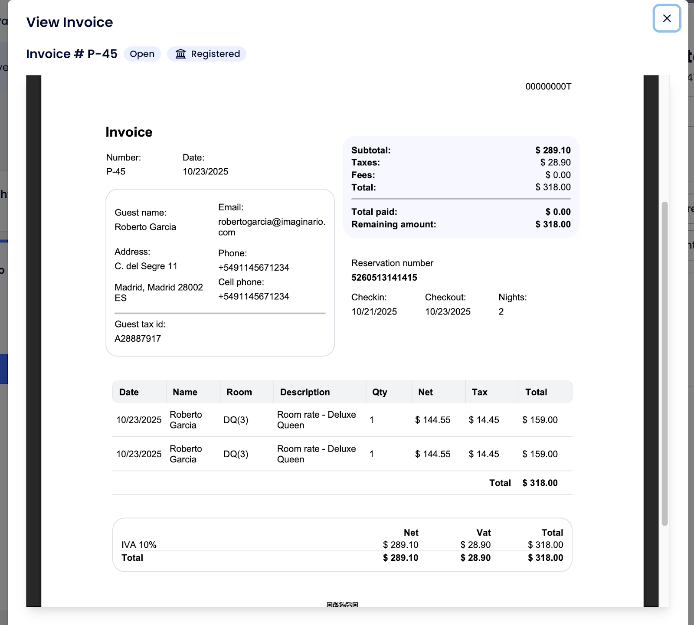
Task: Click the Invoice # P-45 heading
Action: 72,54
